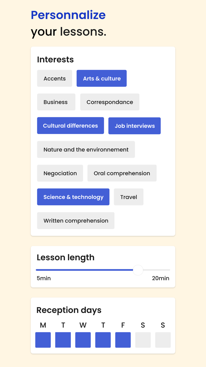The height and width of the screenshot is (367, 206).
Task: Select Nature and the environnement interest
Action: (x=86, y=149)
